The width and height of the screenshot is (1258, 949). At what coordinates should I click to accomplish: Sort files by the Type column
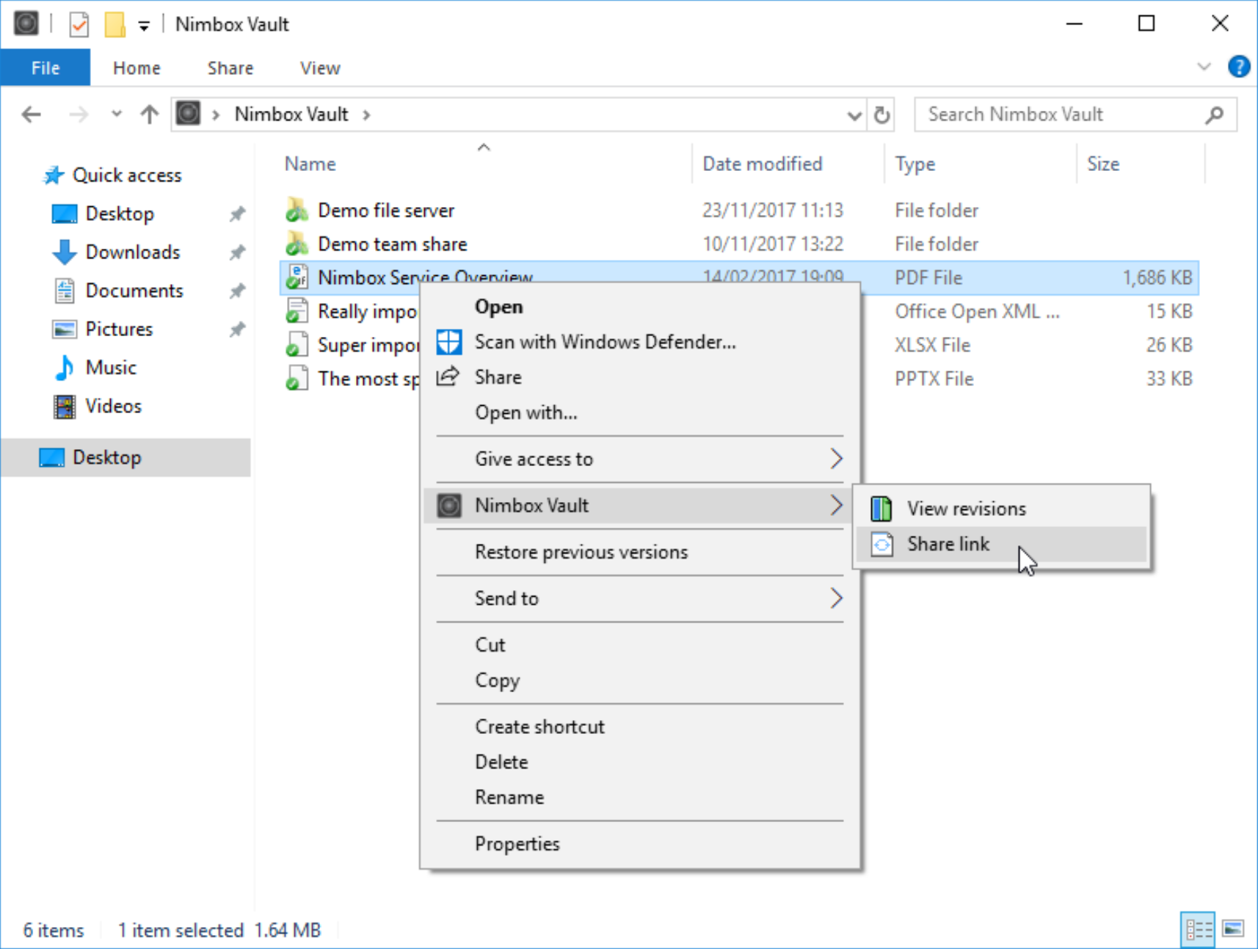[915, 164]
